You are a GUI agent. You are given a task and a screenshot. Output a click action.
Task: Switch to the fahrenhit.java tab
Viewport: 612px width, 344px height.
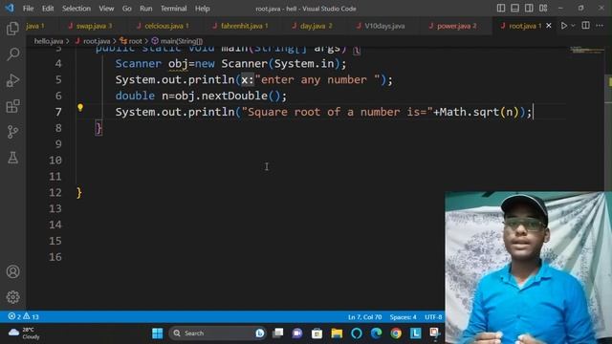pyautogui.click(x=245, y=26)
